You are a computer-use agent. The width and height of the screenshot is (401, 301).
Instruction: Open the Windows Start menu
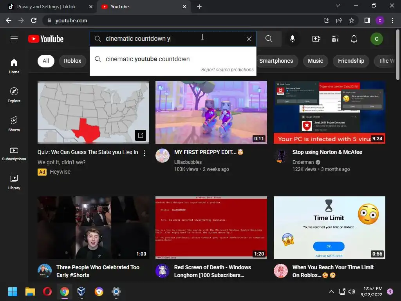click(13, 292)
